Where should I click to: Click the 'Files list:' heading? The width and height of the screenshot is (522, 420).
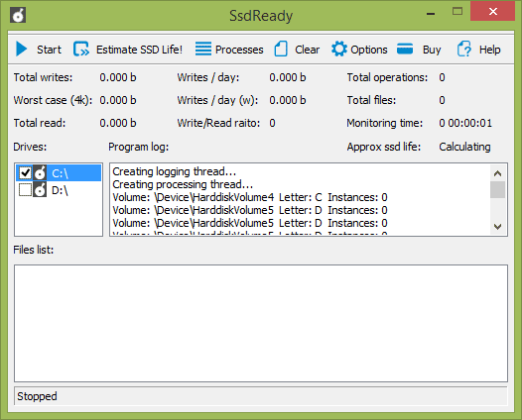click(x=34, y=250)
